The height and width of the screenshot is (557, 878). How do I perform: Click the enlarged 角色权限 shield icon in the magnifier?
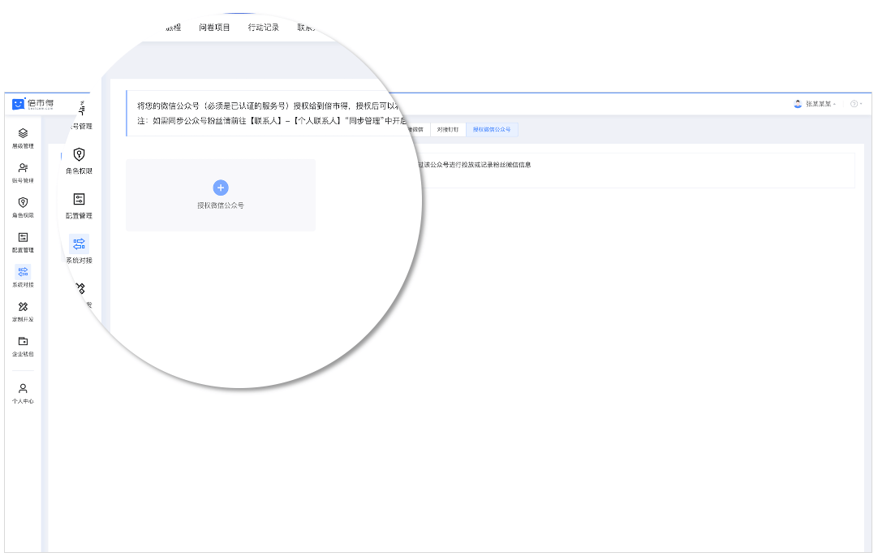(x=79, y=154)
